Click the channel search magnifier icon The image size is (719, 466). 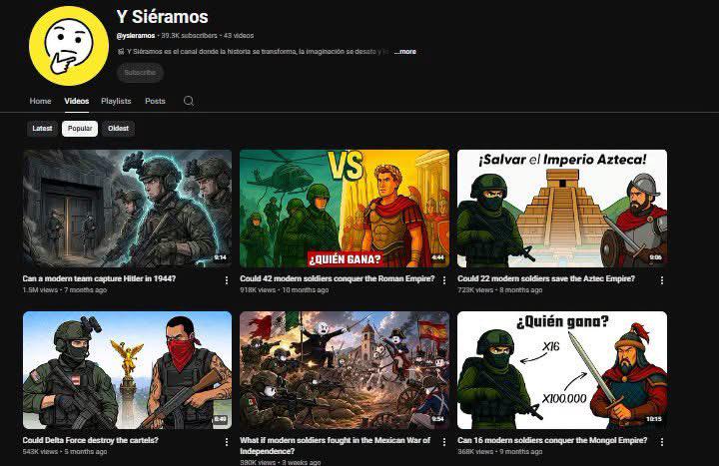(189, 101)
